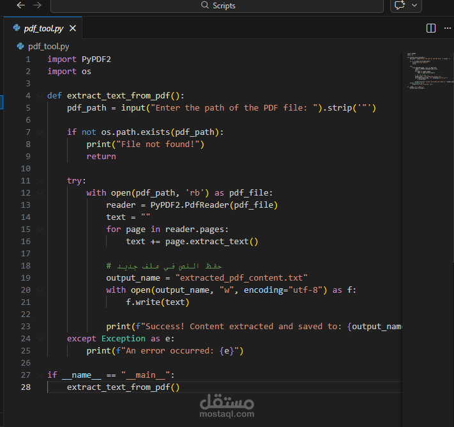
Task: Click the 'pdf_path = input' assignment on line 5
Action: coord(106,108)
